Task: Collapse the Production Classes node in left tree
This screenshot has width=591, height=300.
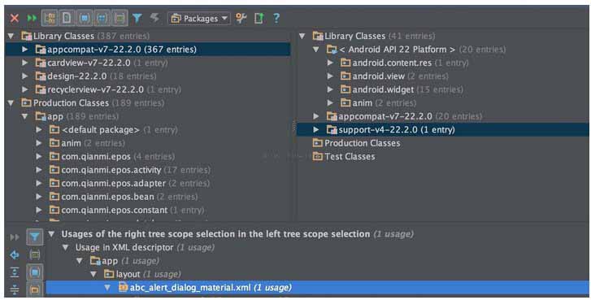Action: pos(11,103)
